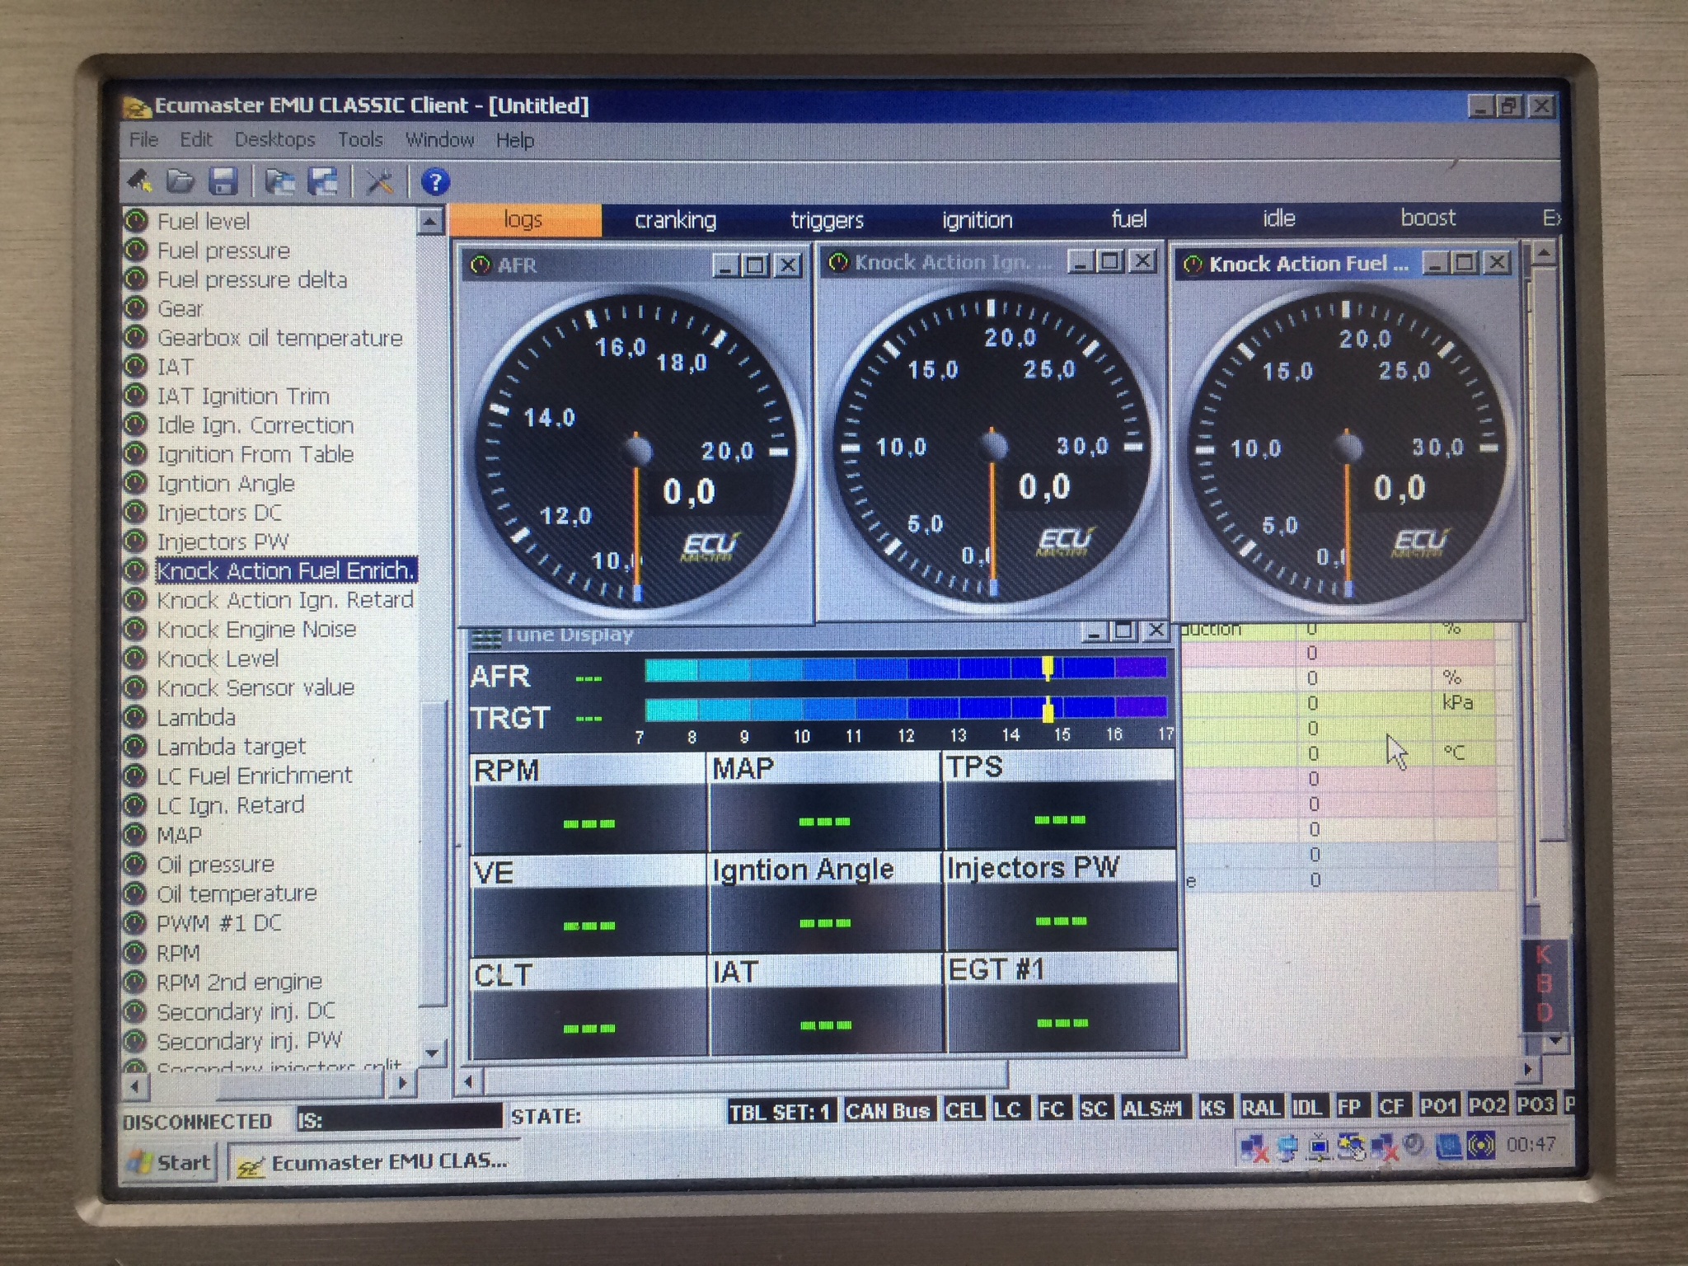The width and height of the screenshot is (1688, 1266).
Task: Click the gauge icon next to Lambda target
Action: [x=134, y=747]
